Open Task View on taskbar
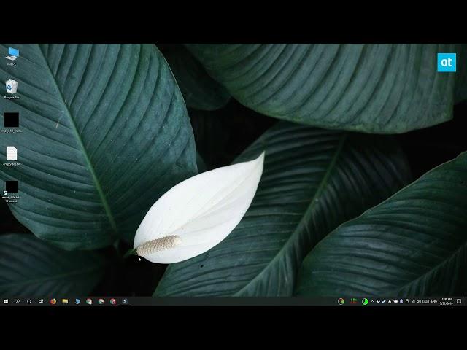This screenshot has height=350, width=467. click(x=41, y=301)
